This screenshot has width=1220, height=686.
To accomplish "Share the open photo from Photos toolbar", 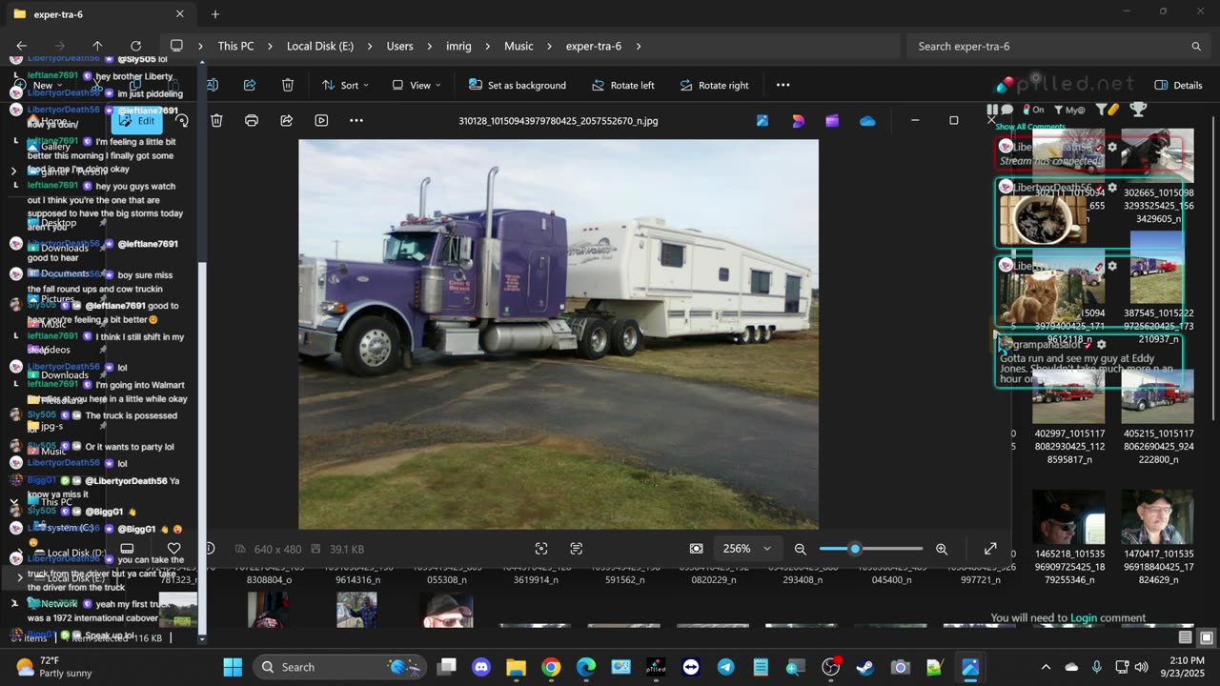I will tap(286, 121).
